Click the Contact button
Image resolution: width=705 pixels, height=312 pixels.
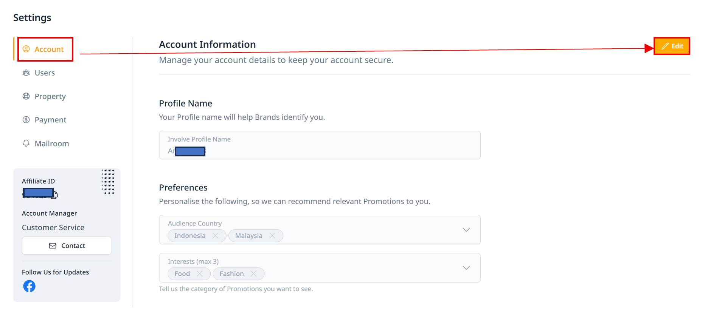[x=67, y=246]
